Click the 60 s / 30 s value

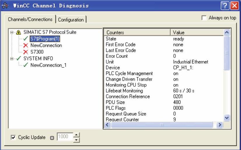click(x=184, y=91)
